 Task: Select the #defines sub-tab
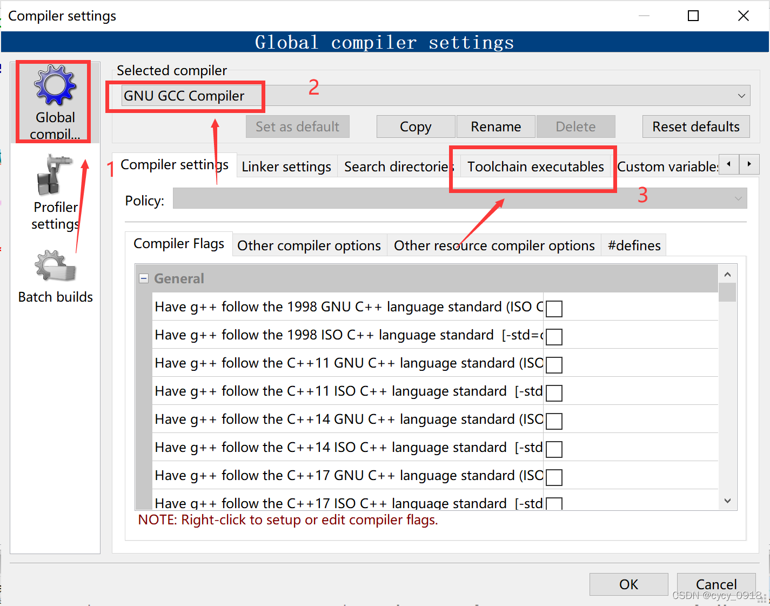[x=634, y=245]
